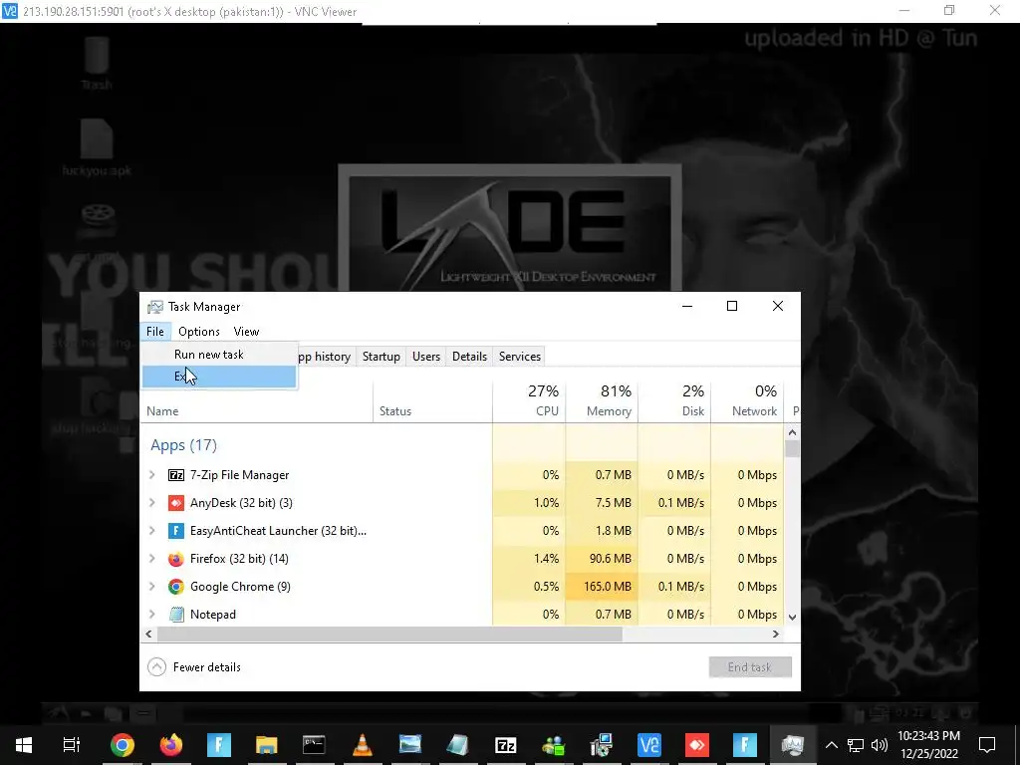Open the volume control in system tray
Viewport: 1020px width, 765px height.
point(880,745)
